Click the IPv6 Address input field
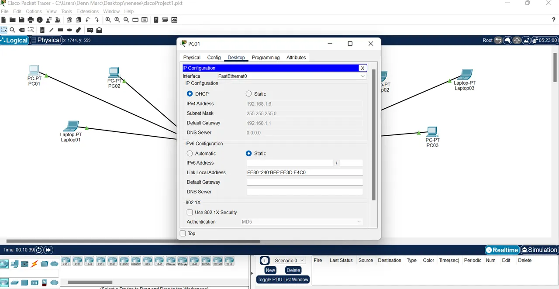The width and height of the screenshot is (559, 289). [290, 163]
